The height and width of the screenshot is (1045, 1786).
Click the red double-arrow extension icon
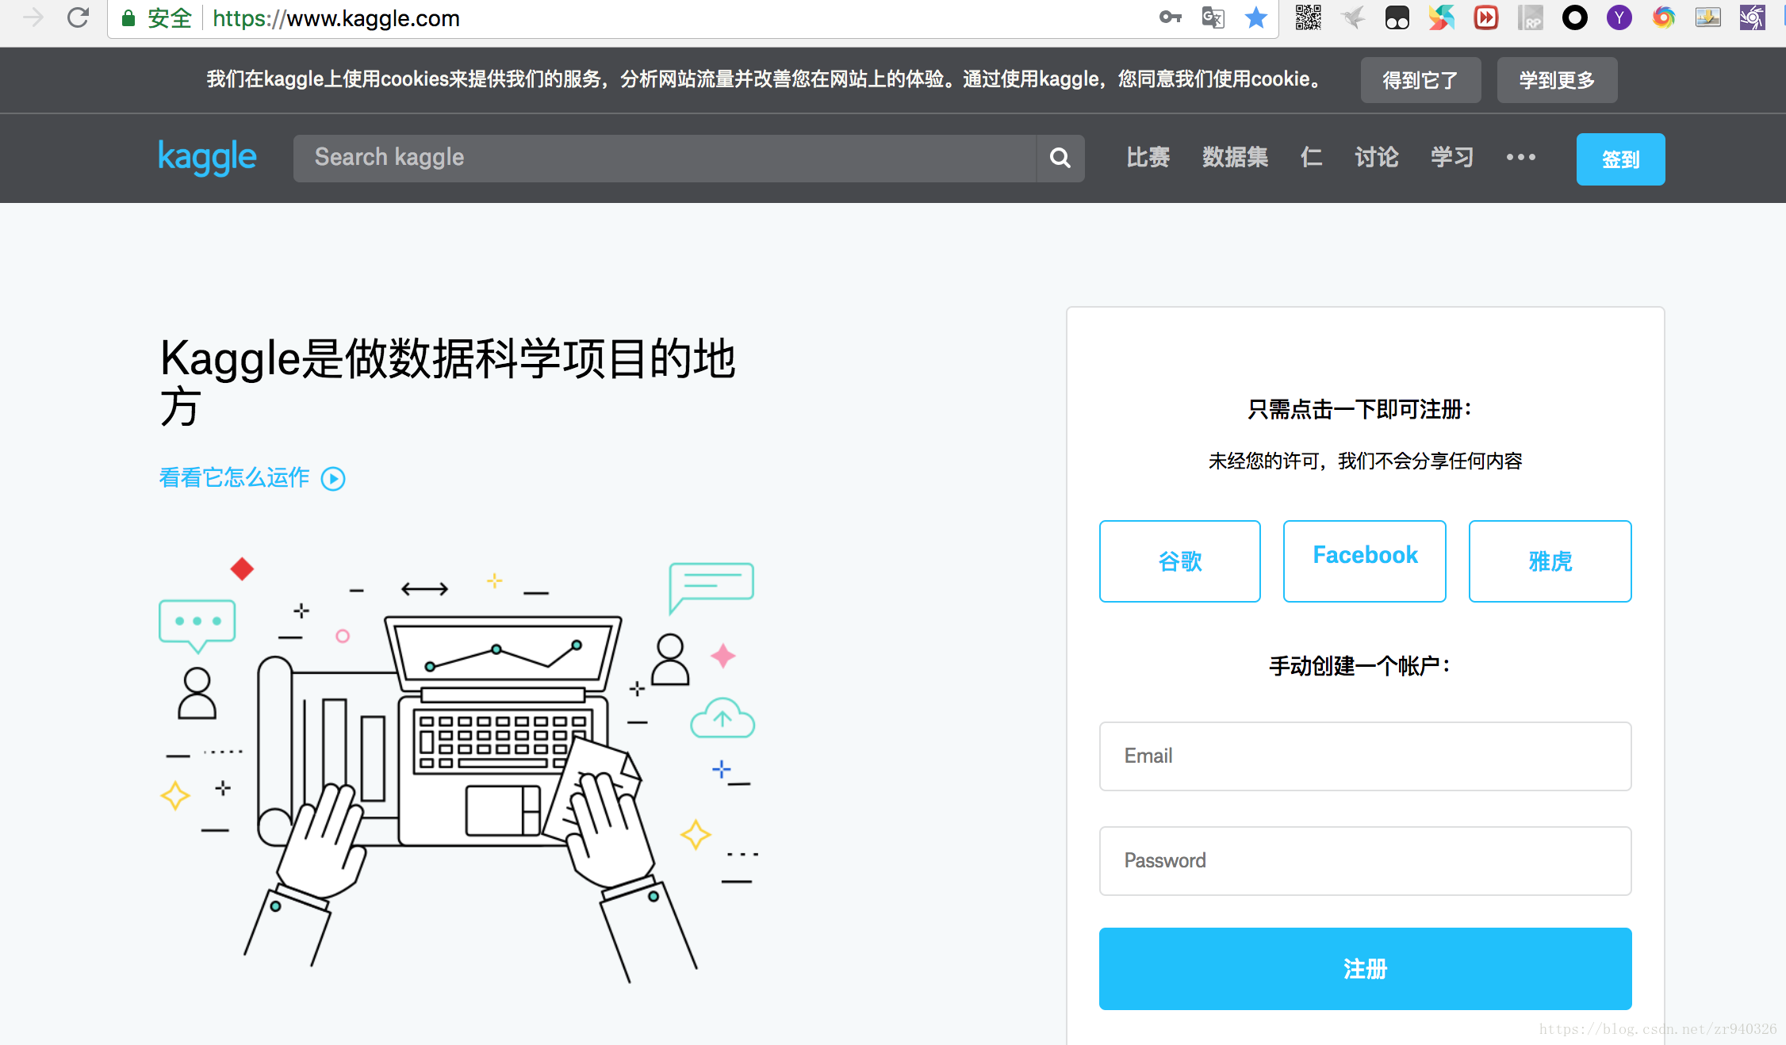coord(1485,17)
